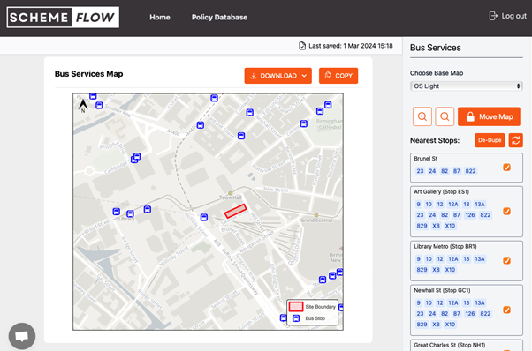Click the bus stop next to Holliday Street
Viewport: 532px width, 351px height.
pos(204,217)
